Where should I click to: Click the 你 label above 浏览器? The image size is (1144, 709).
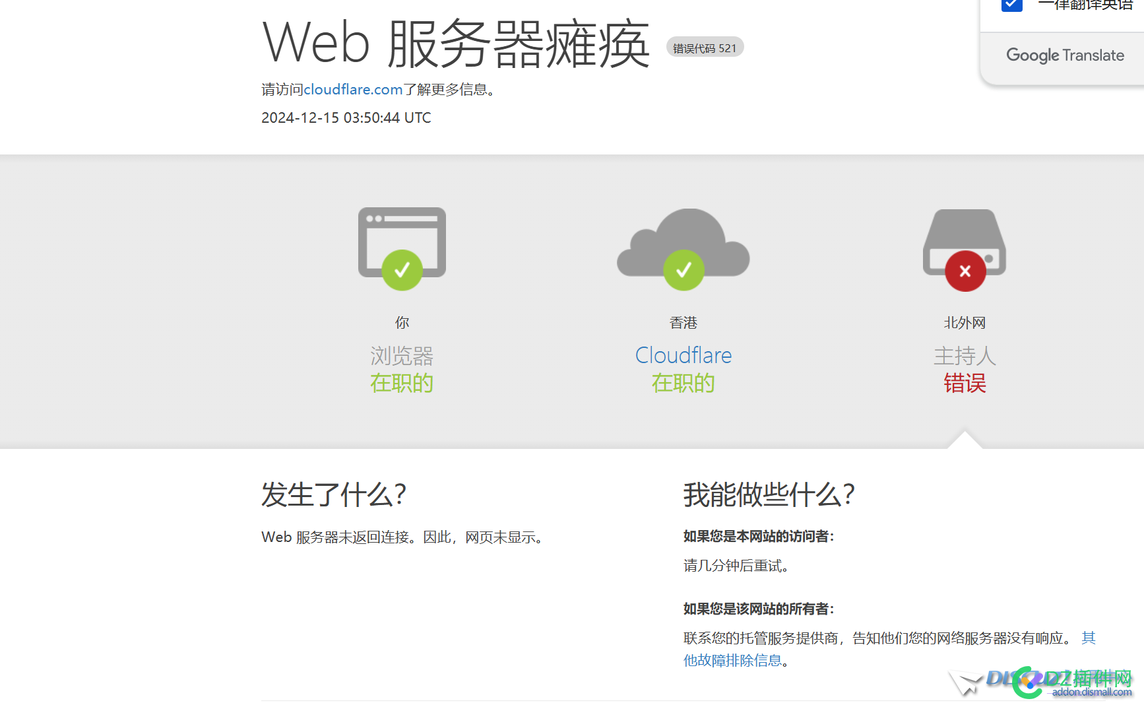coord(402,323)
